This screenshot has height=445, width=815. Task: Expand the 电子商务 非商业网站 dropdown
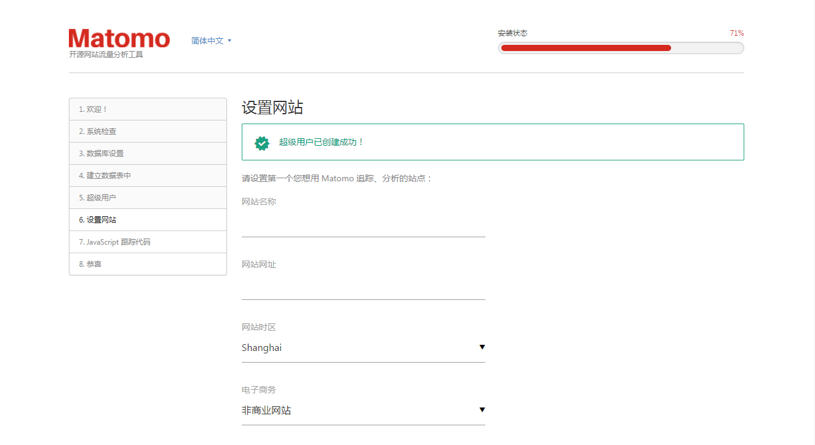pyautogui.click(x=364, y=411)
